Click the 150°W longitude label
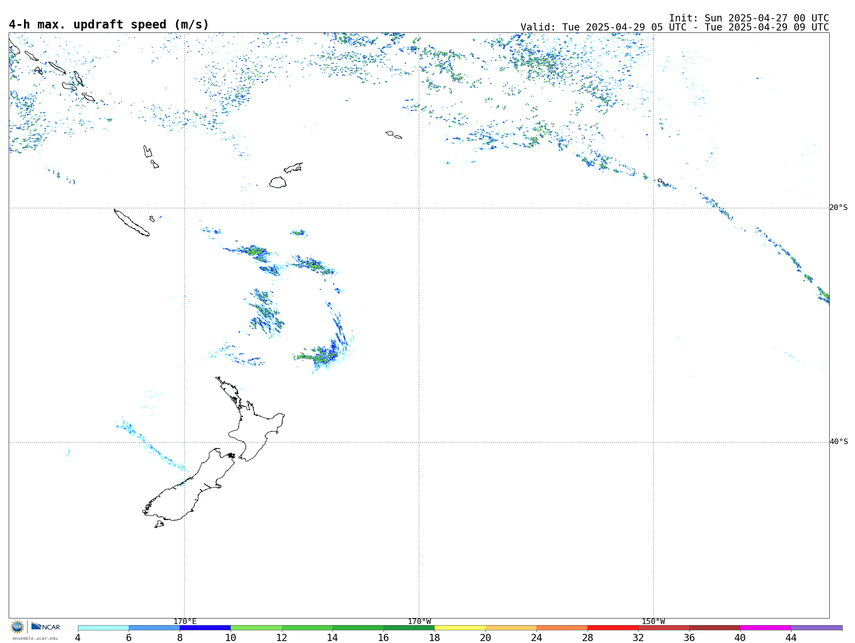This screenshot has width=855, height=643. (653, 622)
